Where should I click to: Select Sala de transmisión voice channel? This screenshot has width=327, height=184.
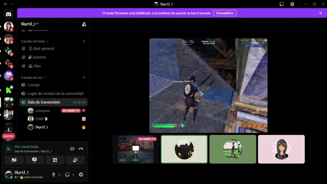tap(53, 102)
